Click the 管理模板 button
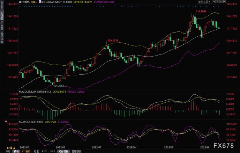This screenshot has height=153, width=240. 76,151
